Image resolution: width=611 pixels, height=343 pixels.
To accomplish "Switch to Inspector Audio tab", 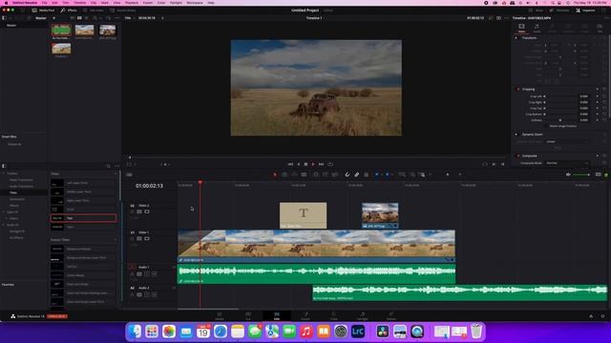I will coord(537,28).
